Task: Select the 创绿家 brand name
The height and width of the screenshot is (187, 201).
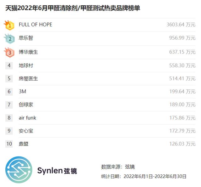Action: coord(26,105)
